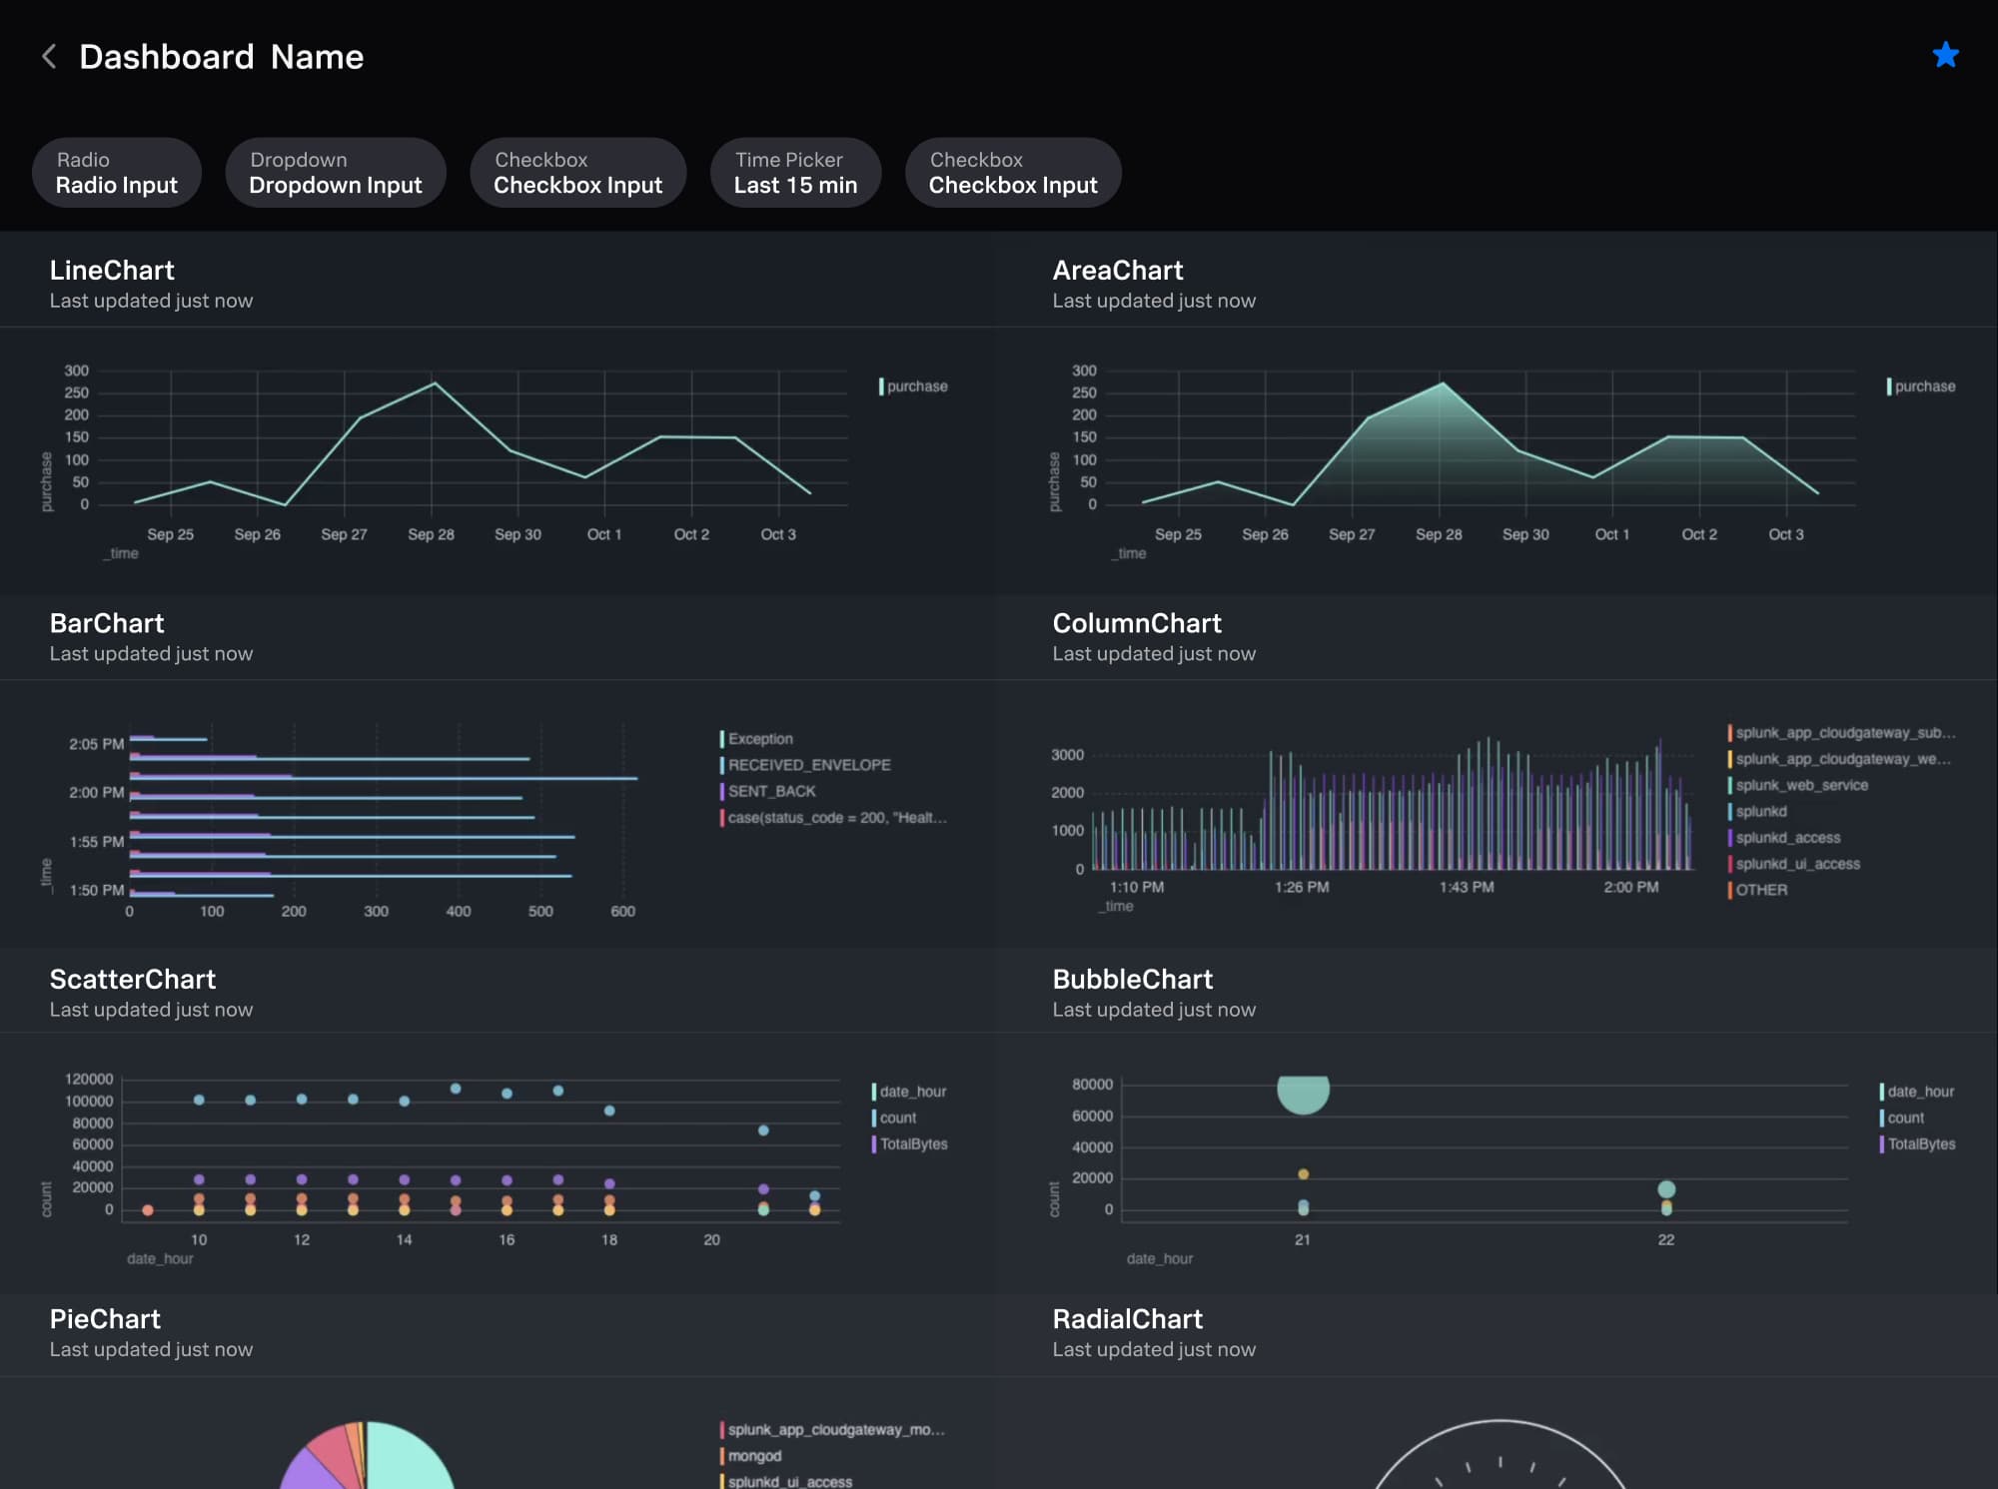Unfavorite the dashboard via blue star icon
This screenshot has height=1489, width=1998.
1946,55
